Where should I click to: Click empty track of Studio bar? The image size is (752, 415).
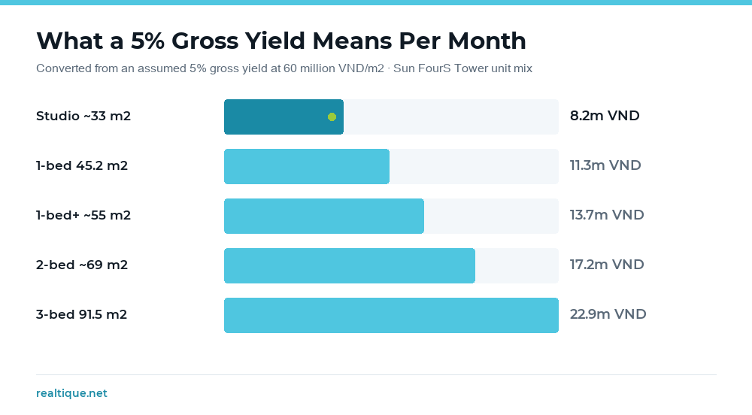coord(450,117)
